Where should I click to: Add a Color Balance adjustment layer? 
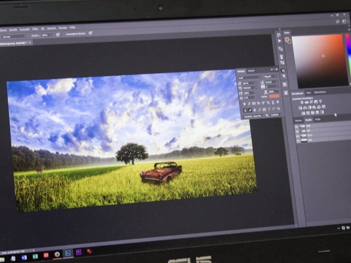(305, 108)
